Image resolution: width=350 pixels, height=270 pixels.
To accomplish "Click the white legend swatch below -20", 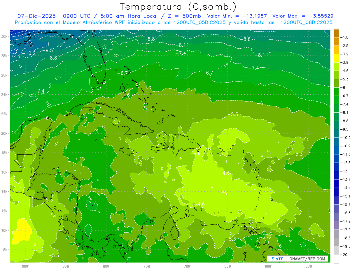I will 336,259.
